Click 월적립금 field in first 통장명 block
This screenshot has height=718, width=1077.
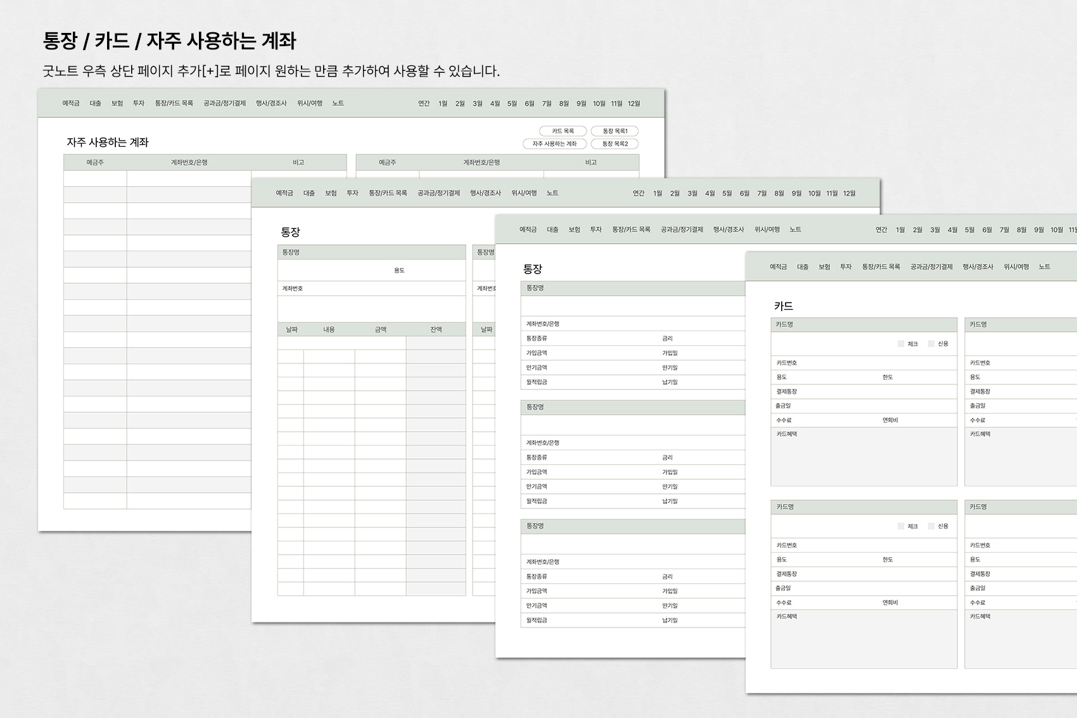pyautogui.click(x=589, y=382)
